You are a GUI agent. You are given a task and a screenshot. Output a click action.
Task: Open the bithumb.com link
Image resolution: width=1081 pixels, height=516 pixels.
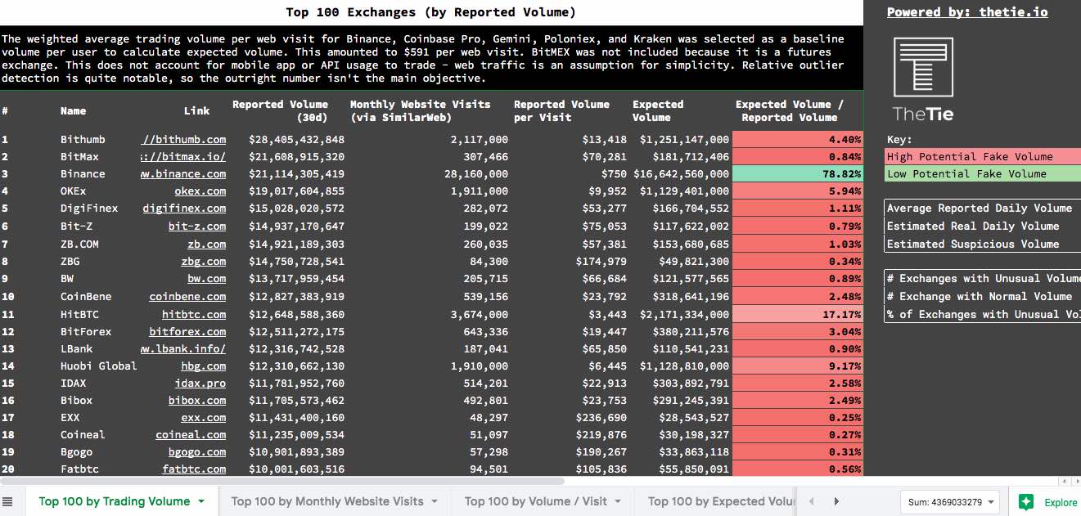(x=184, y=140)
